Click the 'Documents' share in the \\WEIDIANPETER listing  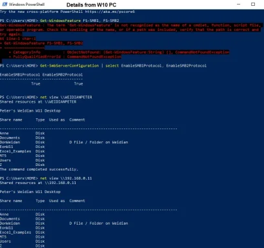pyautogui.click(x=10, y=138)
